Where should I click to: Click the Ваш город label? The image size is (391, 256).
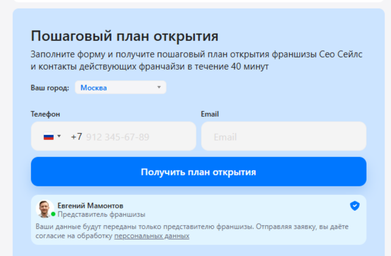coord(49,88)
